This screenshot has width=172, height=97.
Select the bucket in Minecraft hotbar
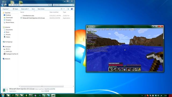tap(125, 69)
